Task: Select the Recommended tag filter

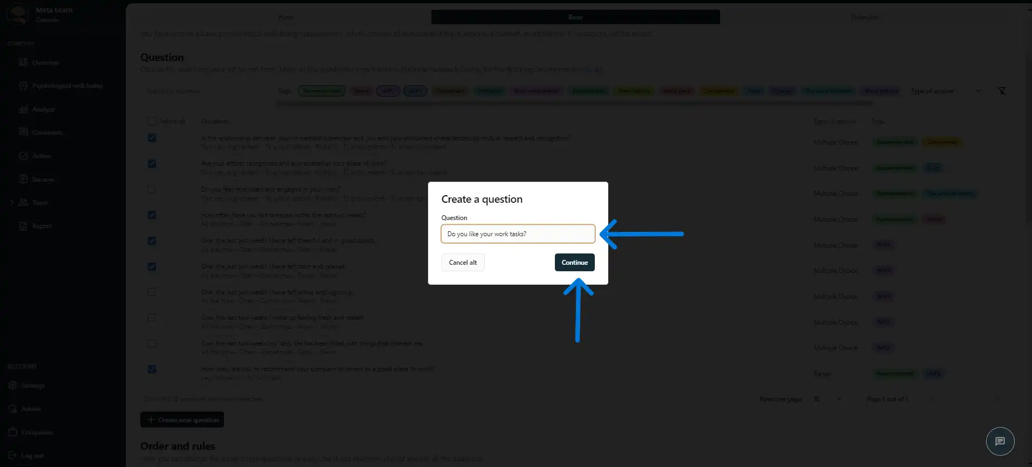Action: 322,91
